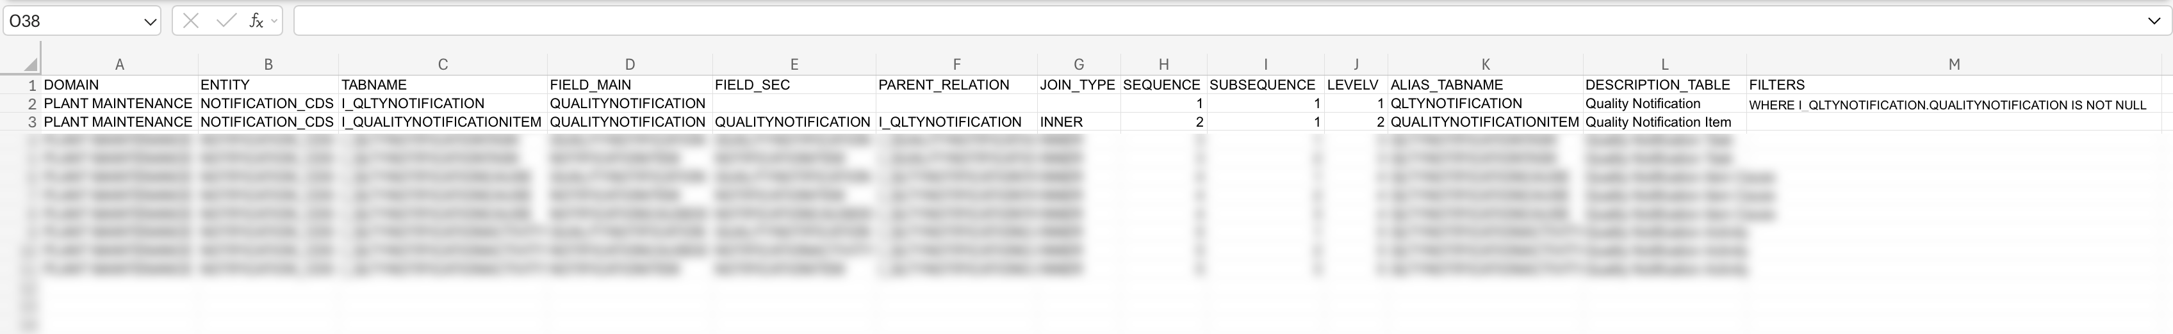Select the I_QLTYNOTIFICATION cell in TABNAME column
2173x334 pixels.
413,104
